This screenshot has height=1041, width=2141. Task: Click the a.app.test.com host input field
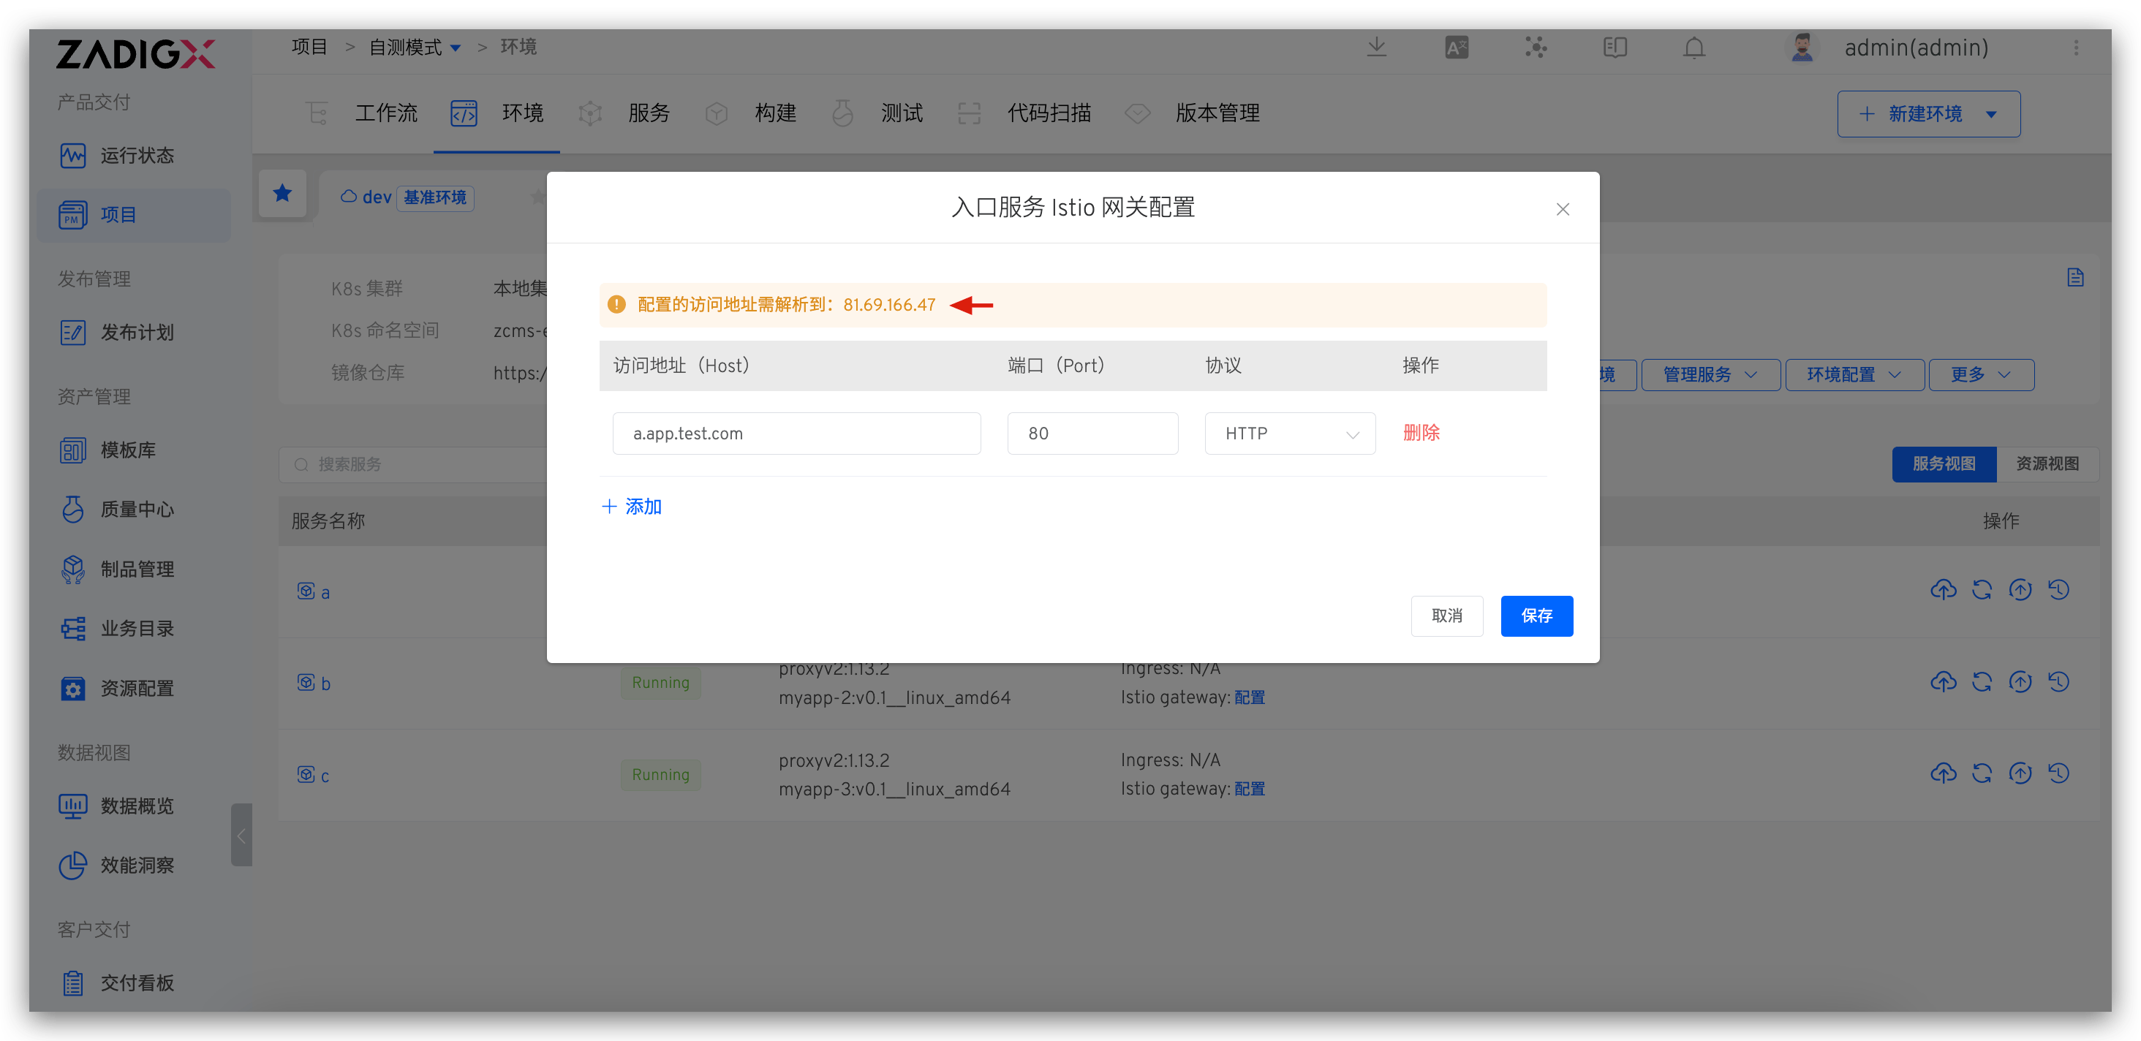[796, 434]
